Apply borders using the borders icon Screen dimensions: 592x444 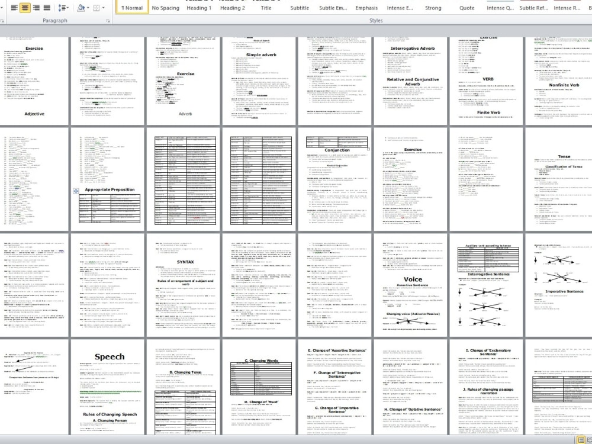tap(96, 7)
